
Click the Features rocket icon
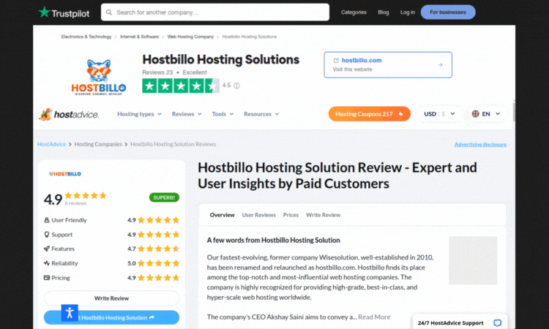tap(47, 249)
